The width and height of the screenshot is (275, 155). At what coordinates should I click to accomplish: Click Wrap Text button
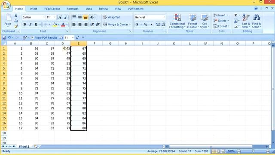click(x=112, y=17)
